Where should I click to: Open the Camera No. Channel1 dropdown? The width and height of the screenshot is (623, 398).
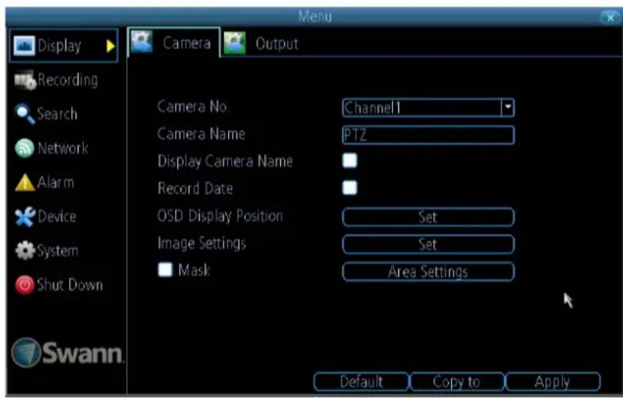(429, 107)
